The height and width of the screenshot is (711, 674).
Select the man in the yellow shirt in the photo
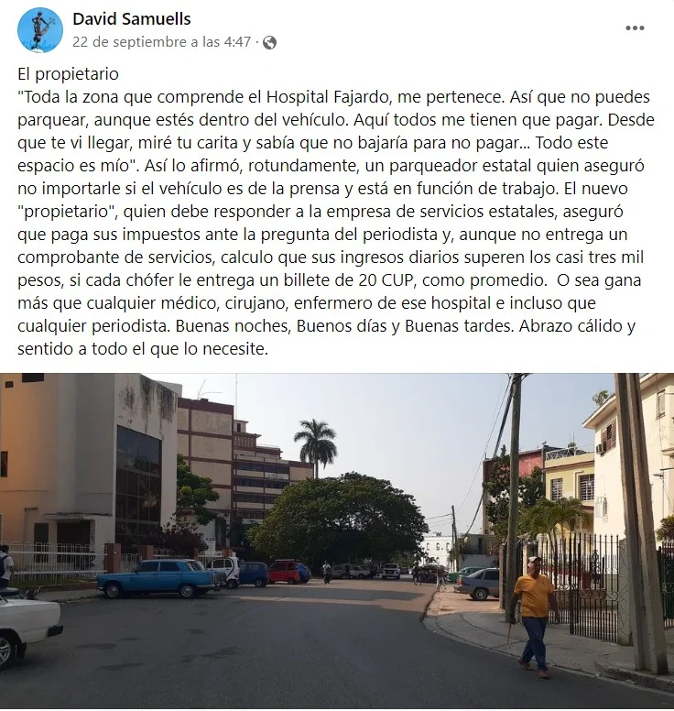coord(534,617)
